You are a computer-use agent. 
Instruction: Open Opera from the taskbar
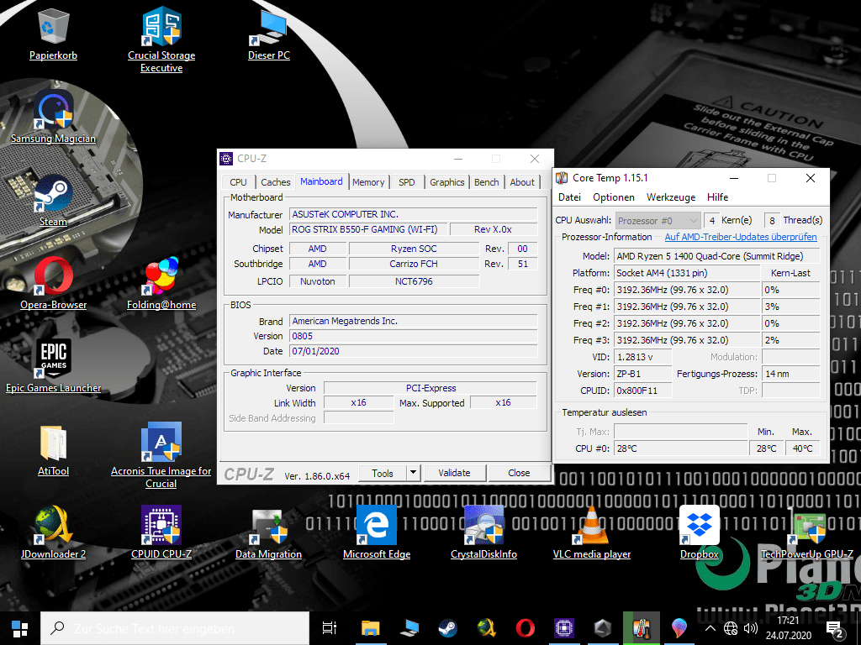click(525, 628)
